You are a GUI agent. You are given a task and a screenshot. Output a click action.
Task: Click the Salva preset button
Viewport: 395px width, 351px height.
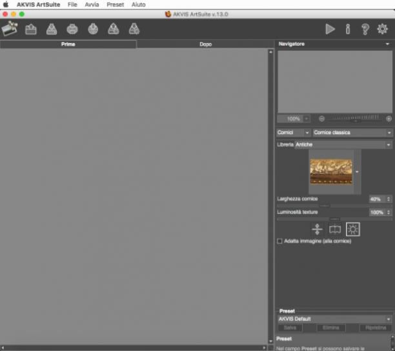pos(290,328)
